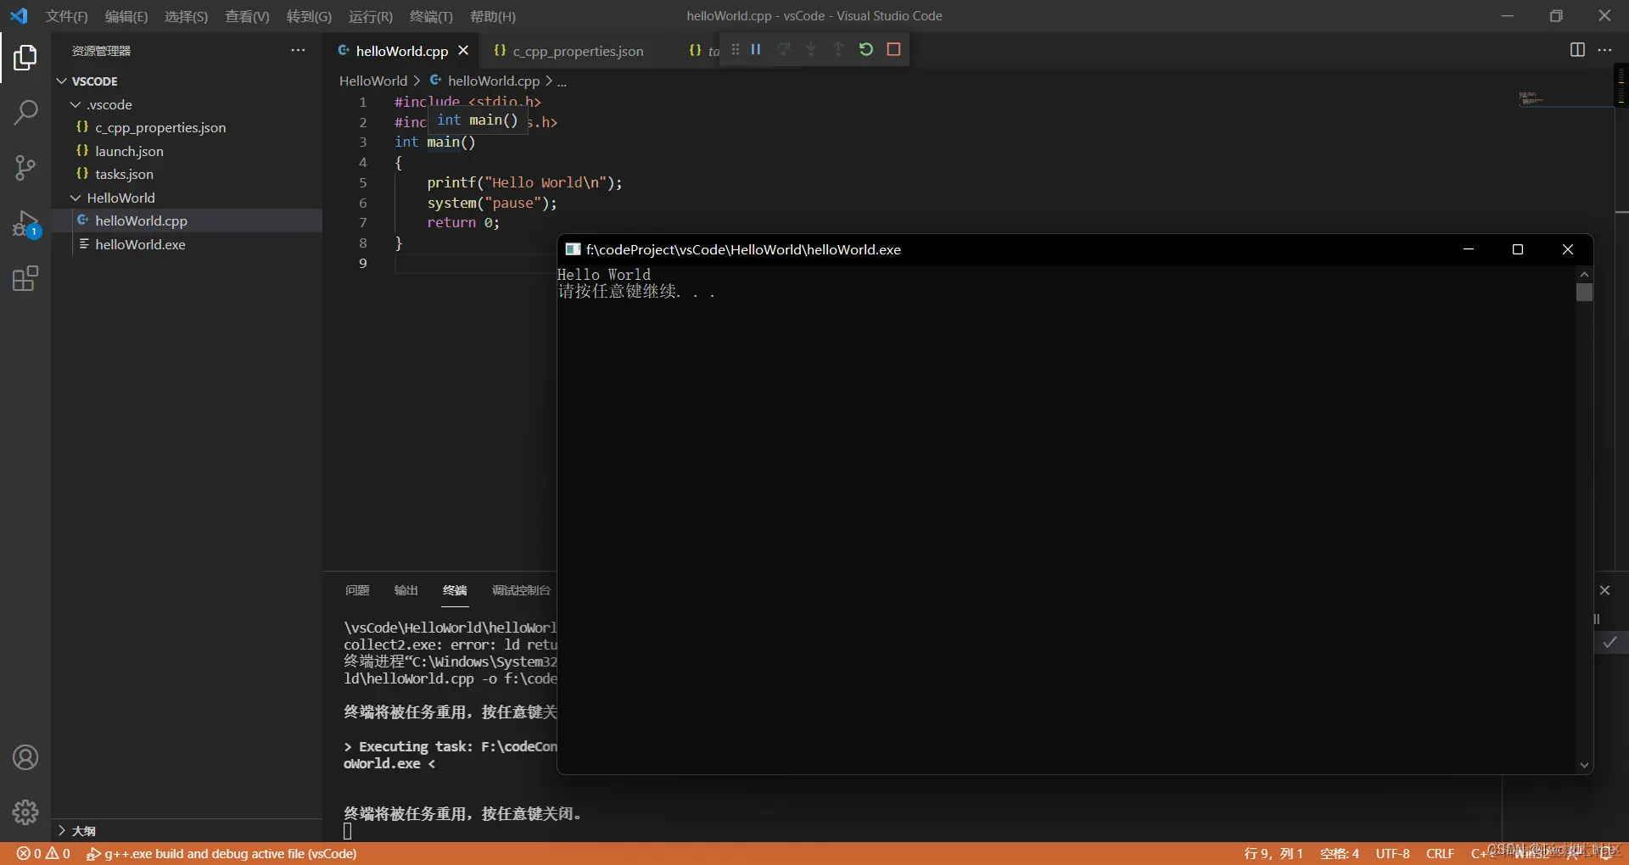Restart the debug session

tap(865, 49)
